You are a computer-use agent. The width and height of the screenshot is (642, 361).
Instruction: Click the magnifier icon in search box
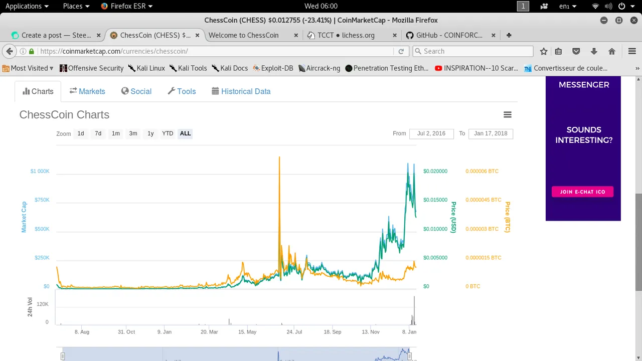[418, 51]
